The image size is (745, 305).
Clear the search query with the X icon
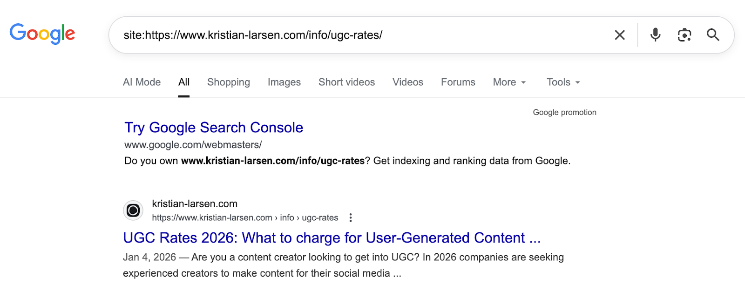619,35
